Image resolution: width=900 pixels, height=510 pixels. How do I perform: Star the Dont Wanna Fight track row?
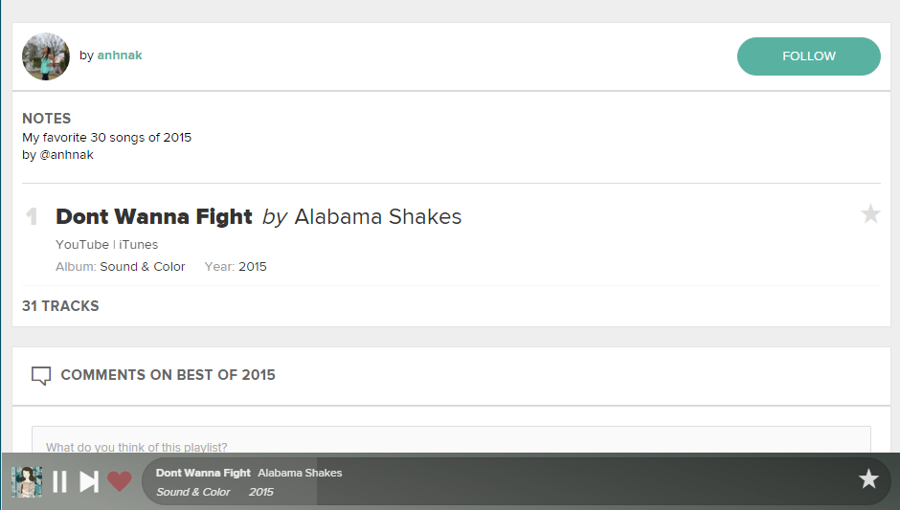[x=870, y=214]
